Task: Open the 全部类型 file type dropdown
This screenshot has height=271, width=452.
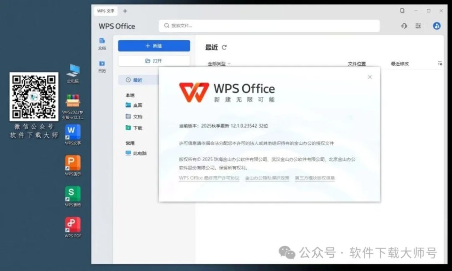Action: (x=219, y=63)
